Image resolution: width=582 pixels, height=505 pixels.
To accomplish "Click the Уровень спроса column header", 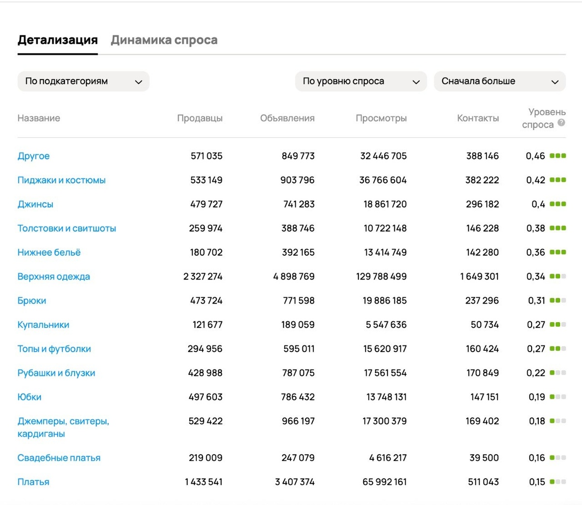I will click(x=543, y=118).
